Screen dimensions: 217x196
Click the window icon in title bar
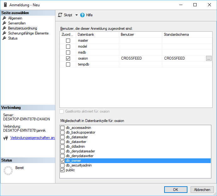click(x=5, y=5)
